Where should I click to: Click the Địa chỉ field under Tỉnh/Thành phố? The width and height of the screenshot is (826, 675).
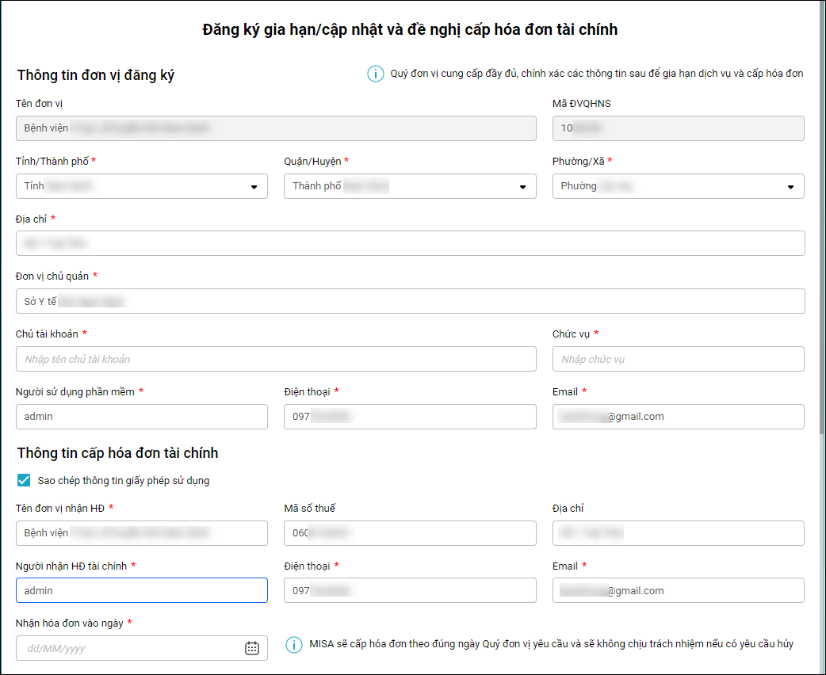[410, 243]
